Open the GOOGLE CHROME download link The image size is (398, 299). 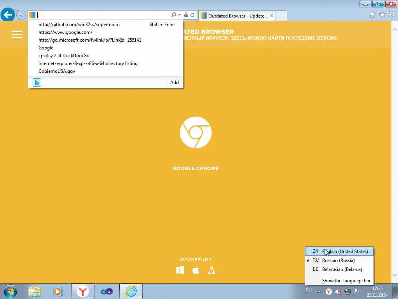pos(196,168)
